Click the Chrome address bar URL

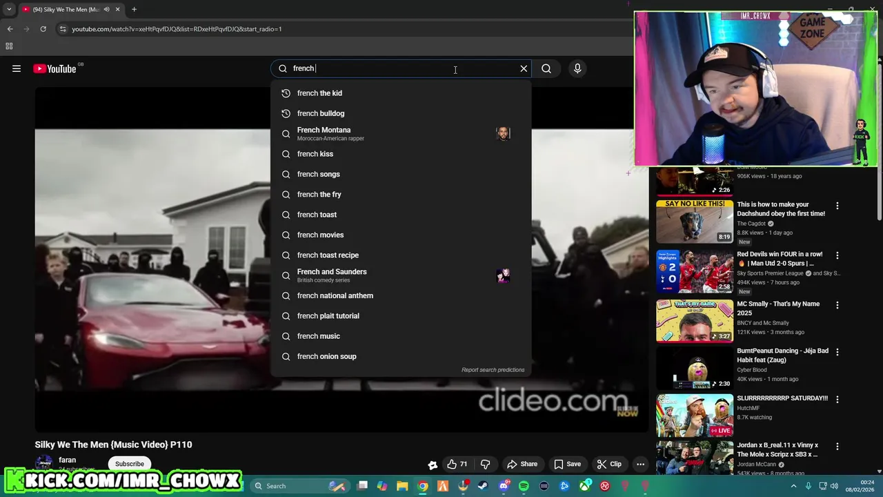[x=177, y=29]
